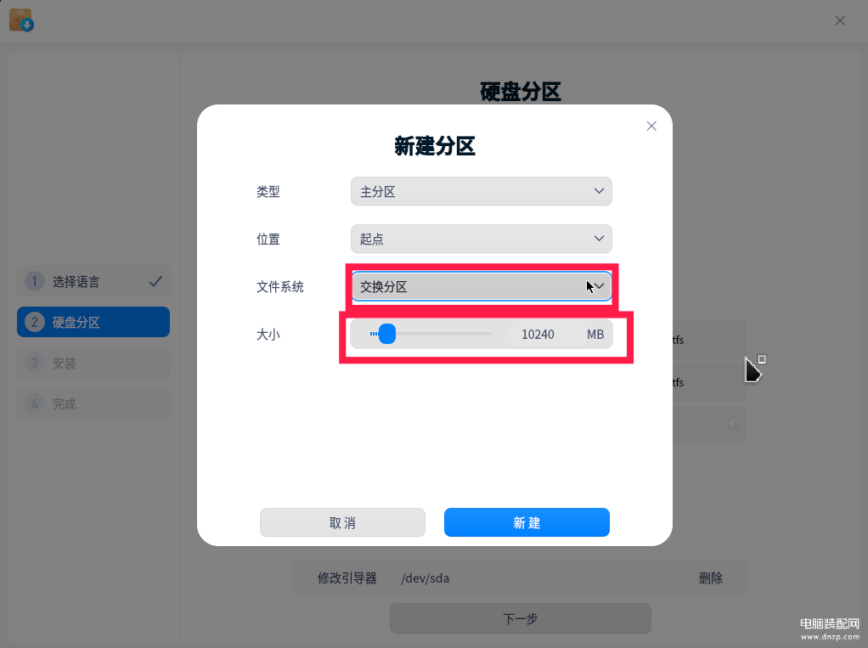Click the installer app icon in title bar
868x648 pixels.
[21, 20]
